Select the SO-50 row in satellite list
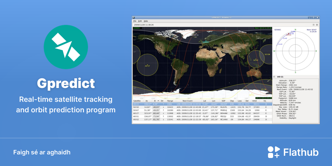Screen dimensions: 332x166 (202, 107)
